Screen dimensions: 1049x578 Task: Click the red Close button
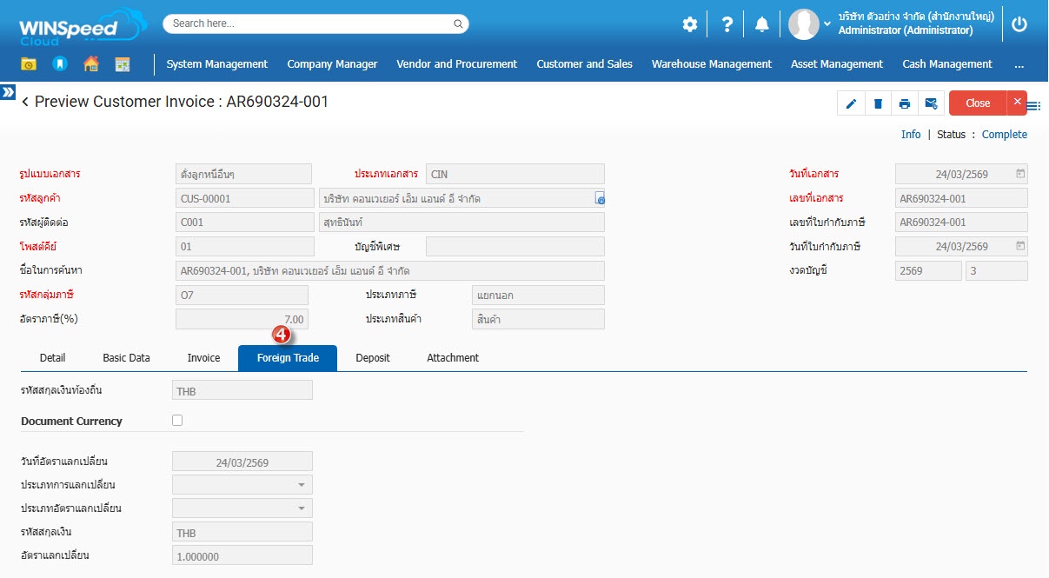point(977,103)
